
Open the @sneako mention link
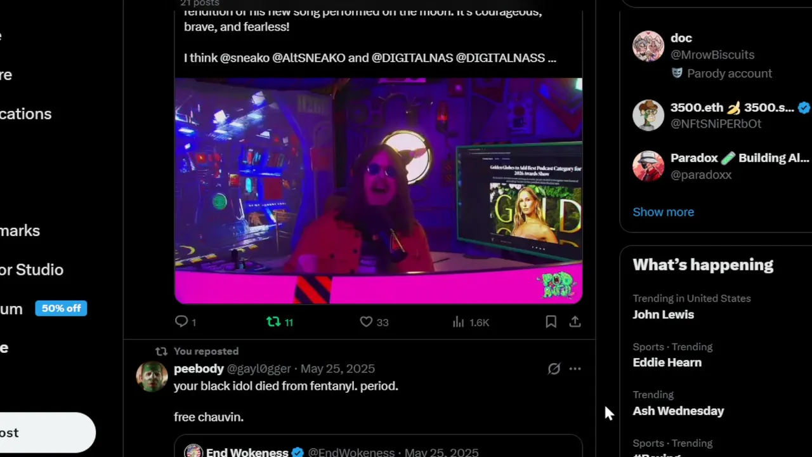(x=244, y=58)
